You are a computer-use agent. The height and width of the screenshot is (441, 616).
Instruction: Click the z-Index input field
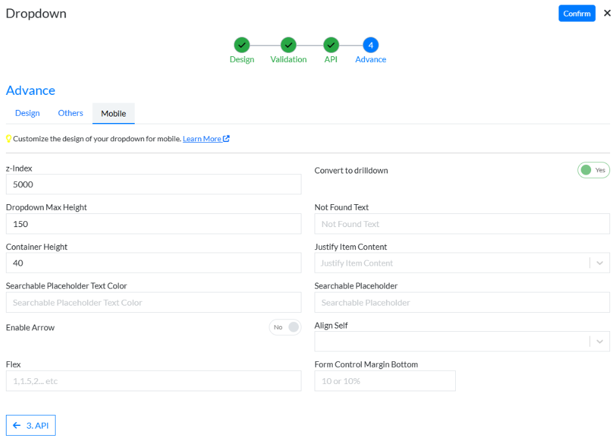click(153, 185)
